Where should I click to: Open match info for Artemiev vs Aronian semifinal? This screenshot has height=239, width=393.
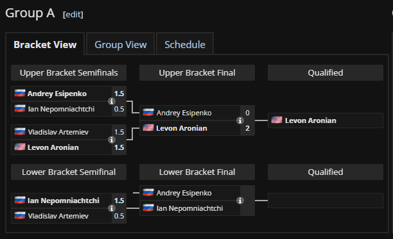click(x=112, y=140)
